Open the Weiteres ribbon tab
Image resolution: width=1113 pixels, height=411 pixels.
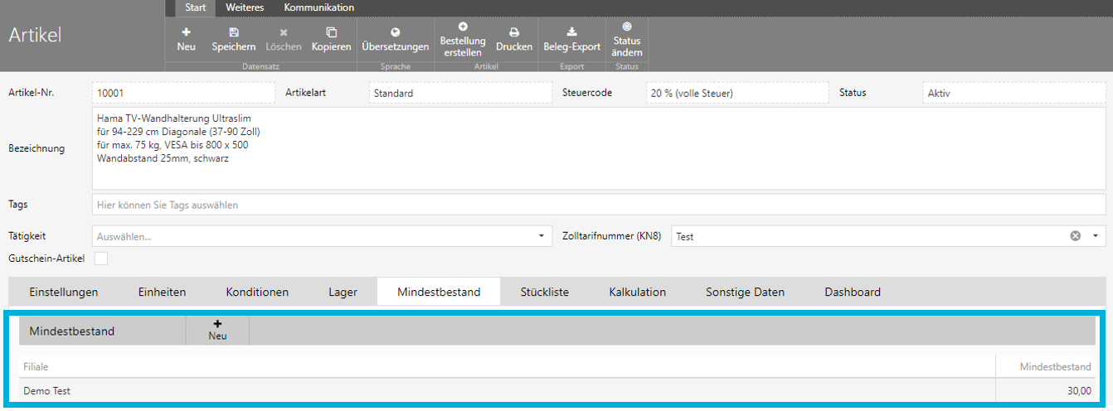click(245, 7)
